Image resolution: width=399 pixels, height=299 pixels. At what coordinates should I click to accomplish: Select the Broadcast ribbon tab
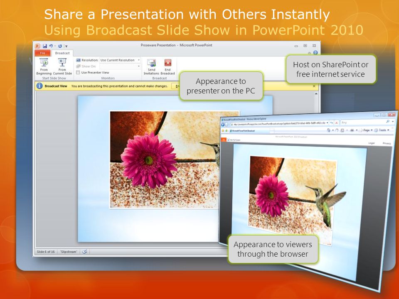(62, 53)
